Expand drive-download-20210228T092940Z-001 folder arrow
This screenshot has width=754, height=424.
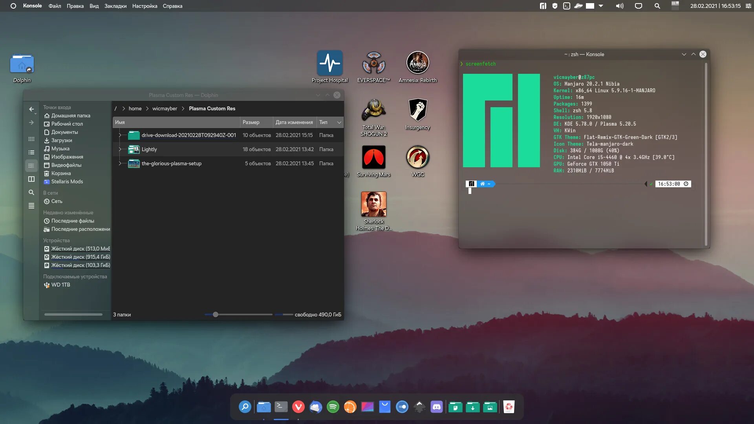[x=120, y=135]
